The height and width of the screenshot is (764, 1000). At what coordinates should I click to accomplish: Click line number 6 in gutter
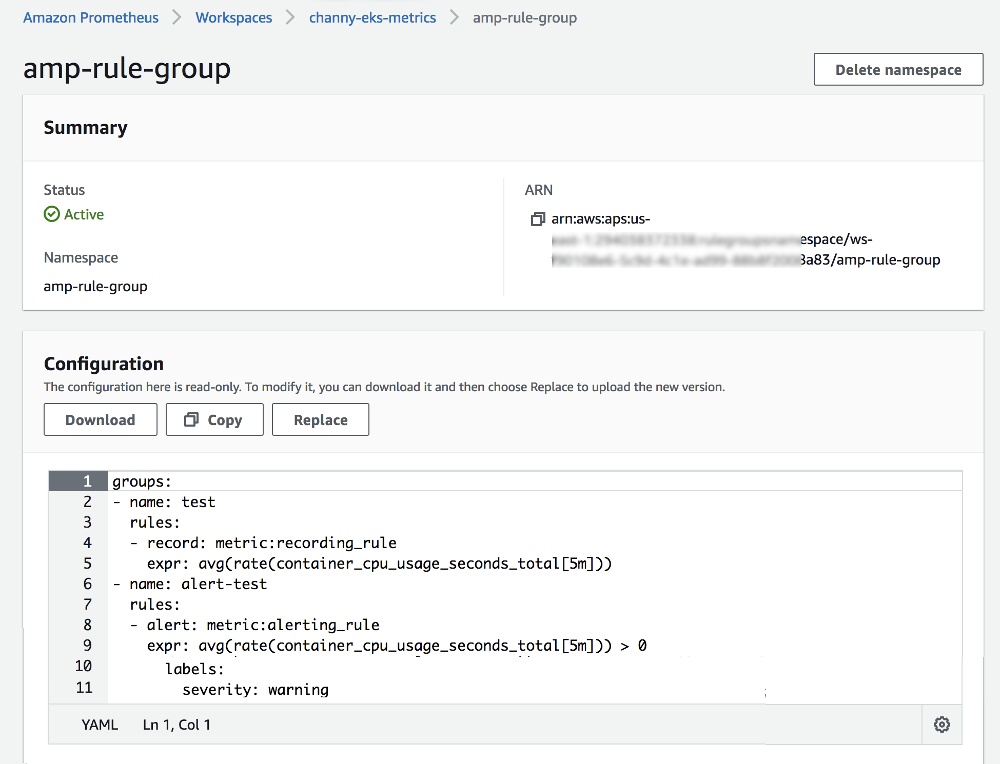(x=87, y=584)
